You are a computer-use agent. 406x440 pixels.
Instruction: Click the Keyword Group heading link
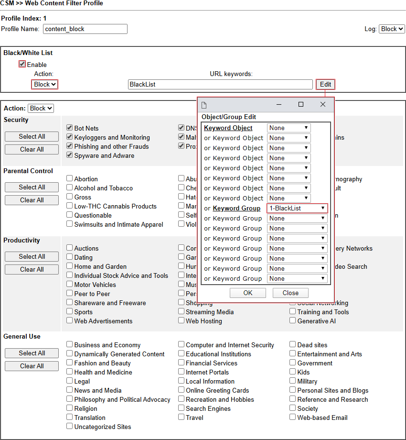(x=237, y=208)
